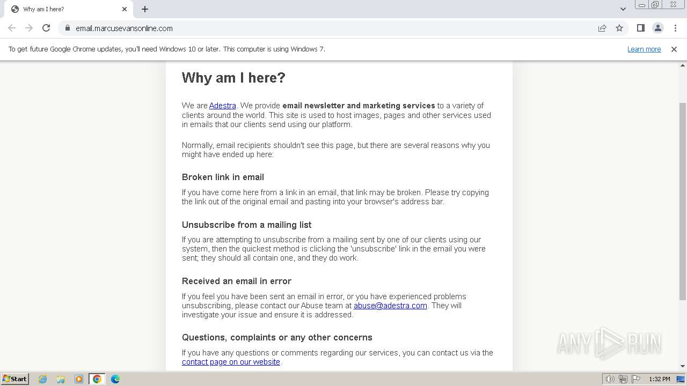
Task: Click the 'Broken link in email' heading
Action: coord(223,177)
